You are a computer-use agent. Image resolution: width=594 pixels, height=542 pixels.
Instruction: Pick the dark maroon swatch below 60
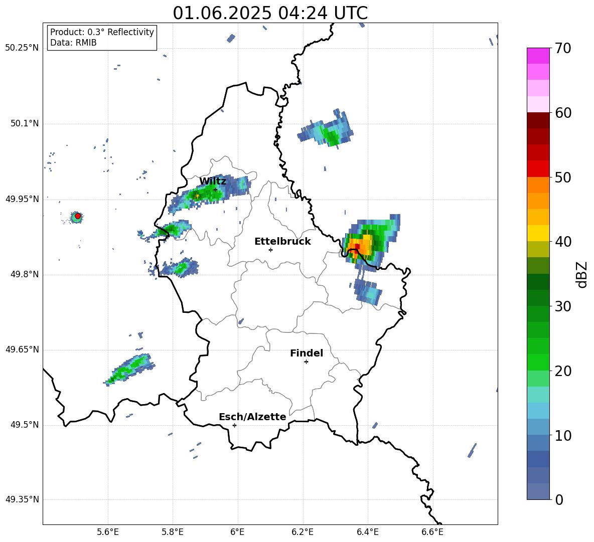tap(538, 120)
